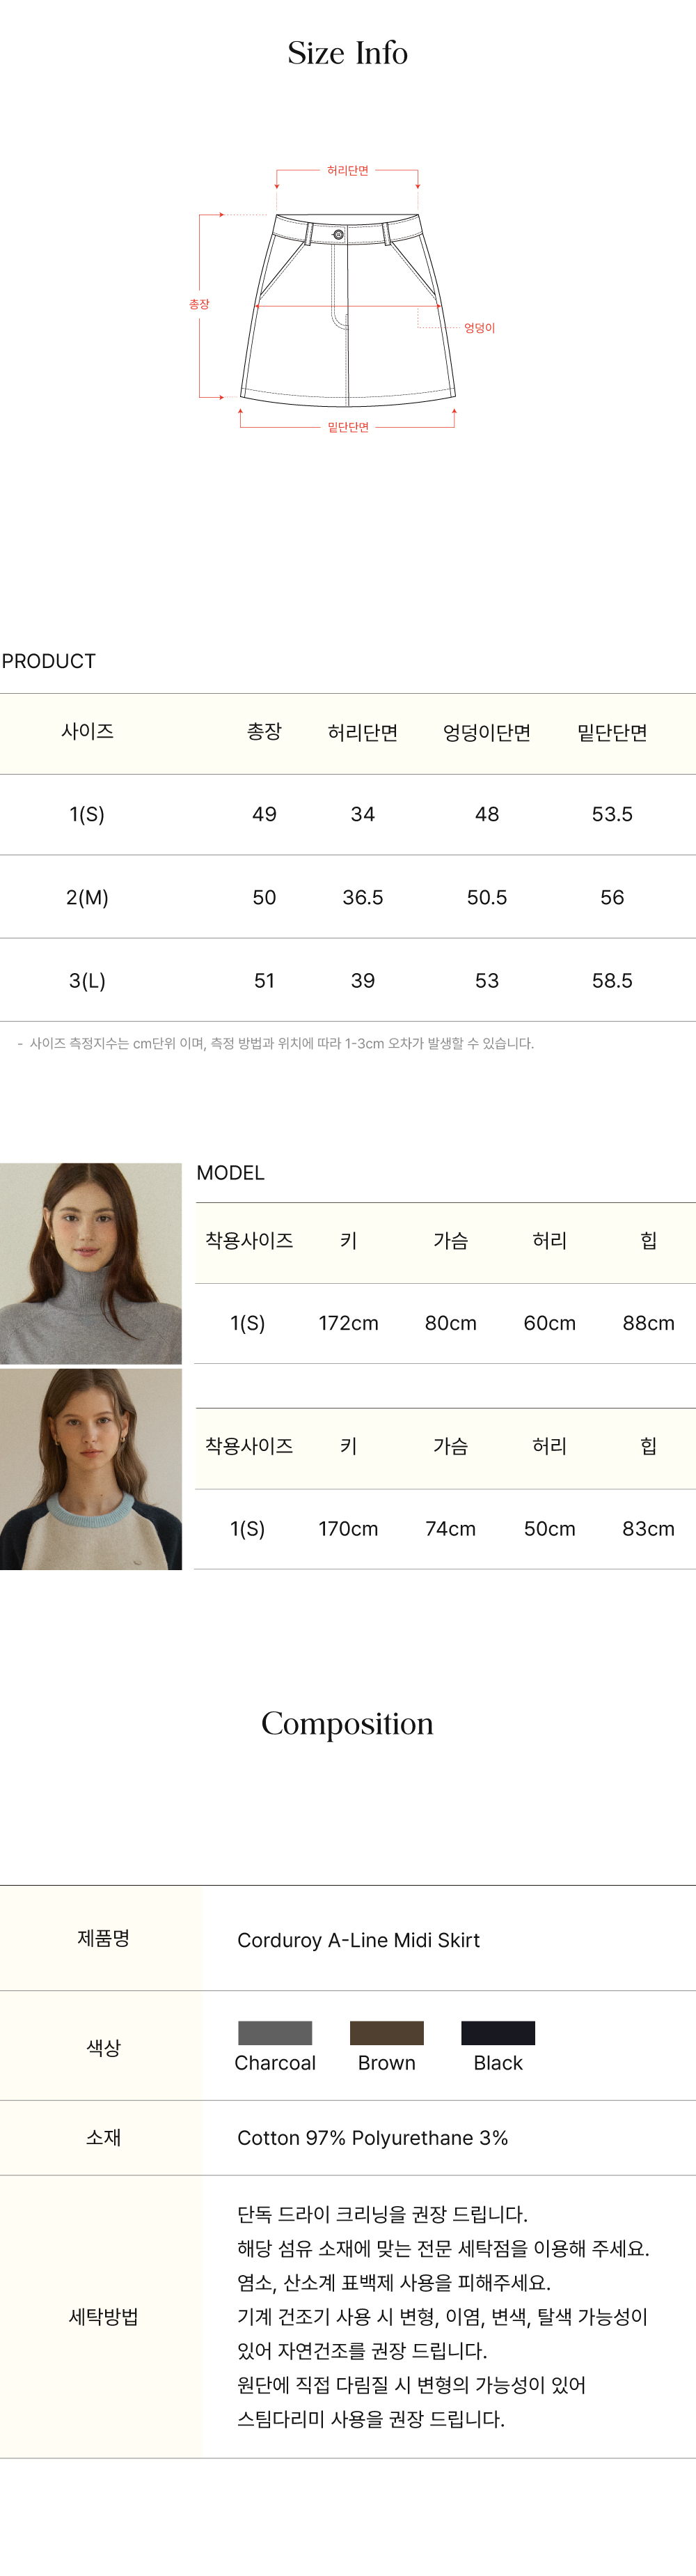Open the turtleneck model photo
This screenshot has width=696, height=2576.
point(91,1263)
